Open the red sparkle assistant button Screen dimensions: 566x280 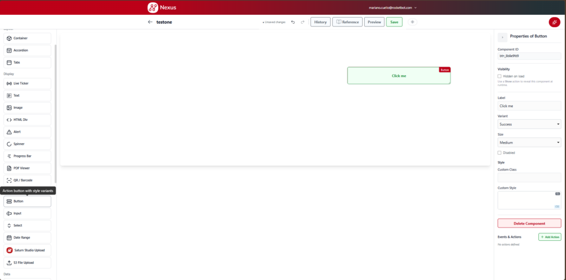pyautogui.click(x=554, y=22)
